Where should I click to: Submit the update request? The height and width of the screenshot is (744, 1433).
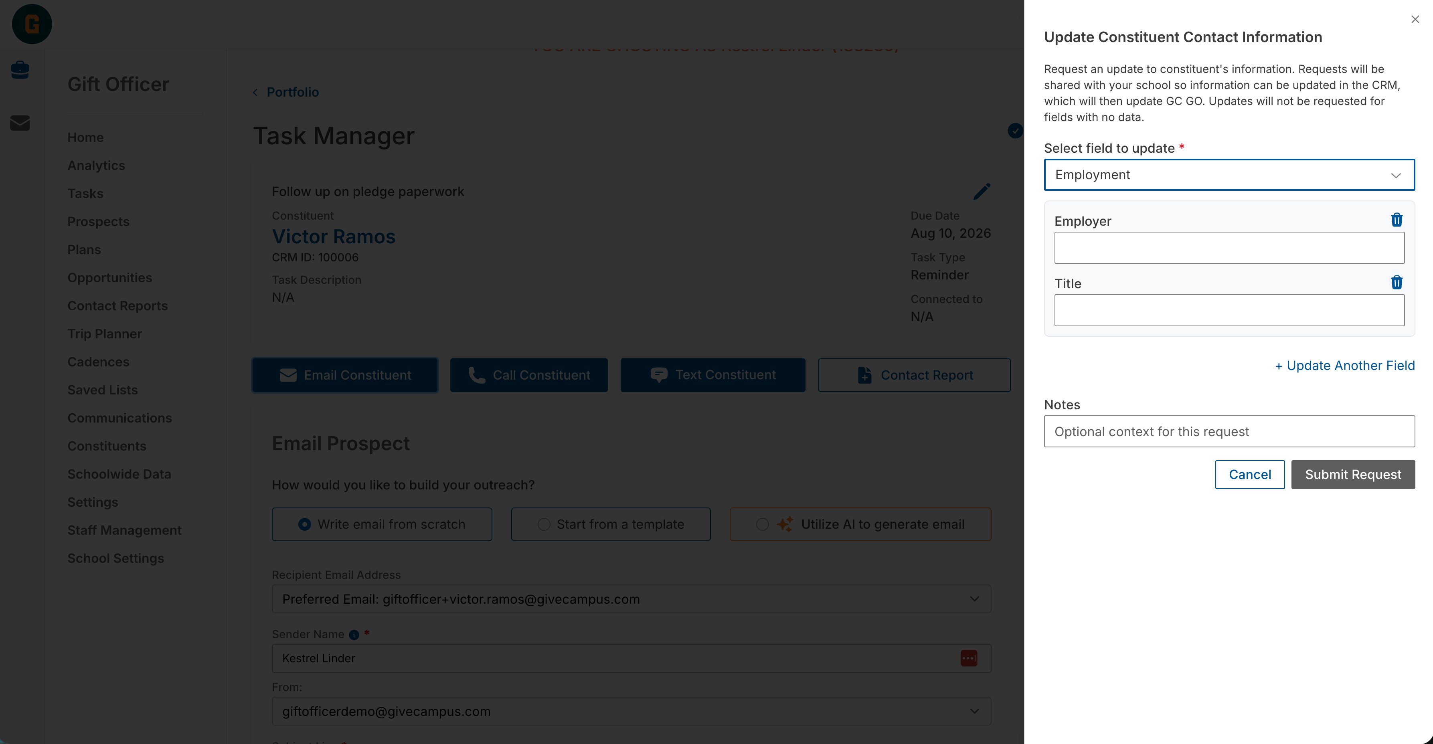tap(1353, 474)
